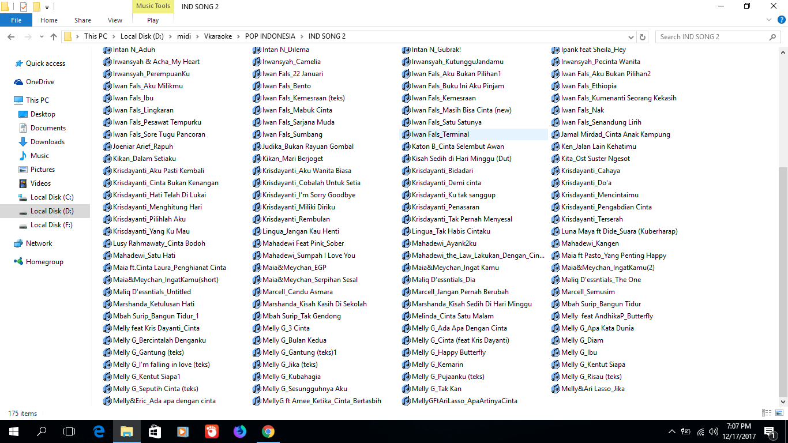
Task: Click music icon of Maliq D'essntials_Dia
Action: coord(406,280)
